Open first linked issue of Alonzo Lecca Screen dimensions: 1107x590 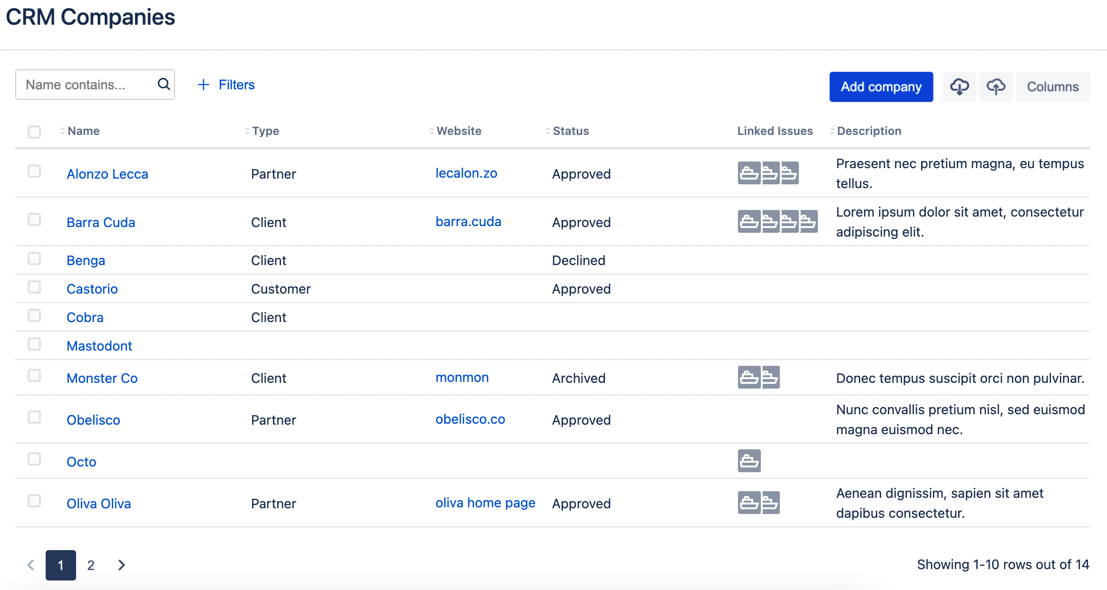(749, 173)
